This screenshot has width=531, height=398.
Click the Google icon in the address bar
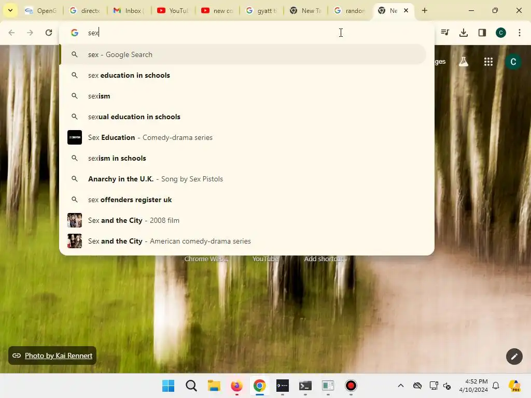pos(75,33)
